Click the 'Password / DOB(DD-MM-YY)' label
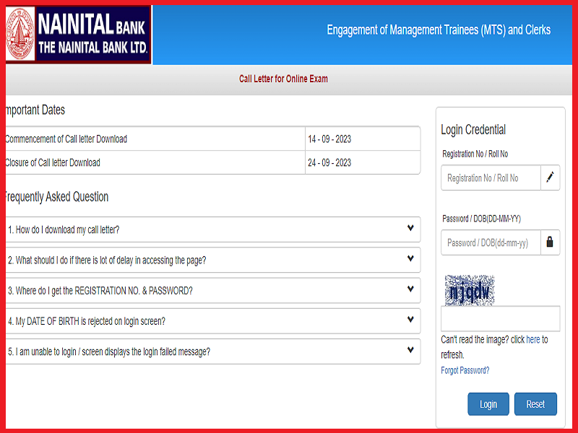The width and height of the screenshot is (578, 433). 481,219
